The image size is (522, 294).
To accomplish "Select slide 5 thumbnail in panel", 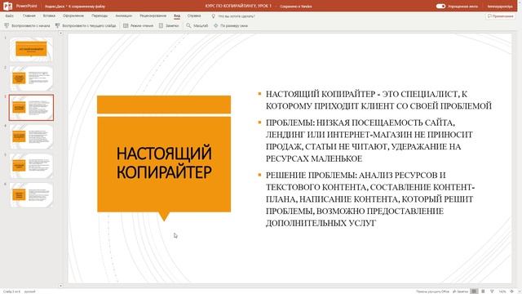I will click(31, 166).
